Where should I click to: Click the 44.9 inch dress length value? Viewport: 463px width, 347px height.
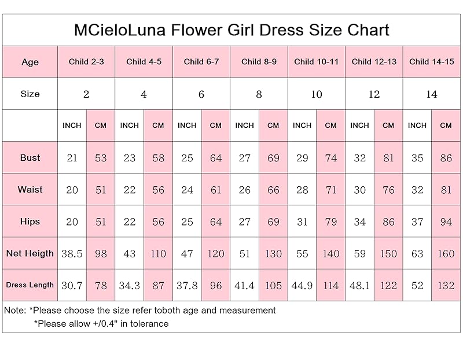point(302,285)
